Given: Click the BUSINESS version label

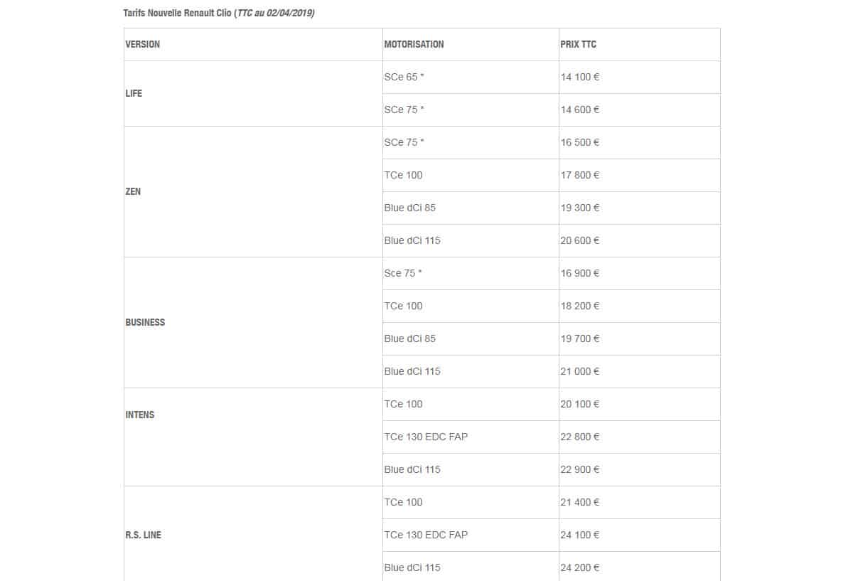Looking at the screenshot, I should click(x=145, y=322).
